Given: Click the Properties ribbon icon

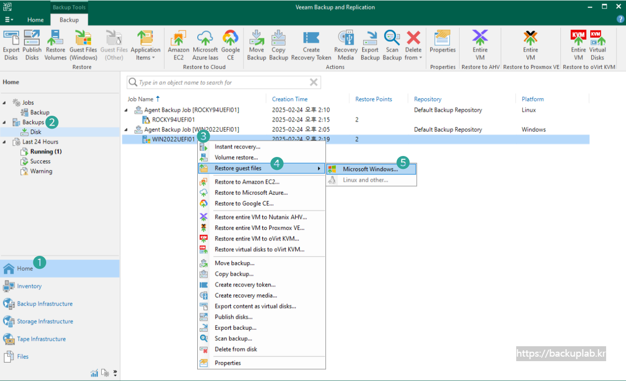Looking at the screenshot, I should [x=443, y=42].
